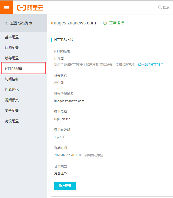Select 视频相关 video settings
Viewport: 173px width, 198px height.
pyautogui.click(x=12, y=100)
